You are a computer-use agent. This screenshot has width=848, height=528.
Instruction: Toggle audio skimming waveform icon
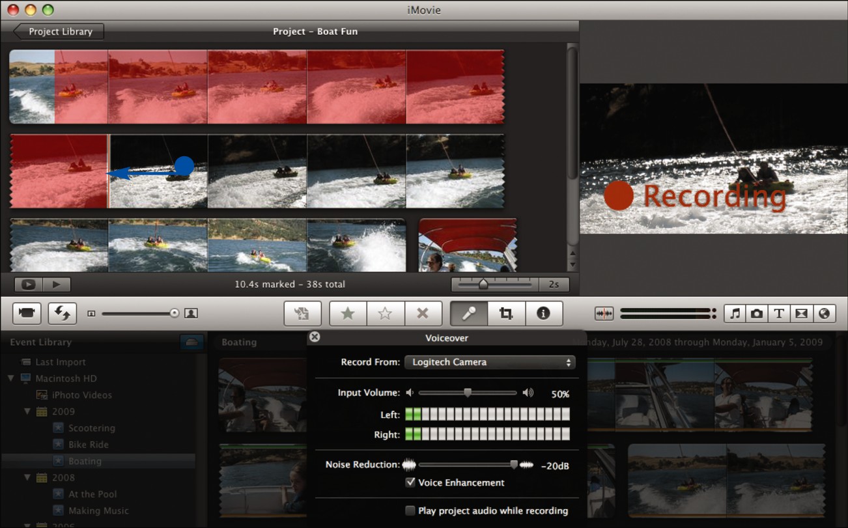(x=604, y=313)
